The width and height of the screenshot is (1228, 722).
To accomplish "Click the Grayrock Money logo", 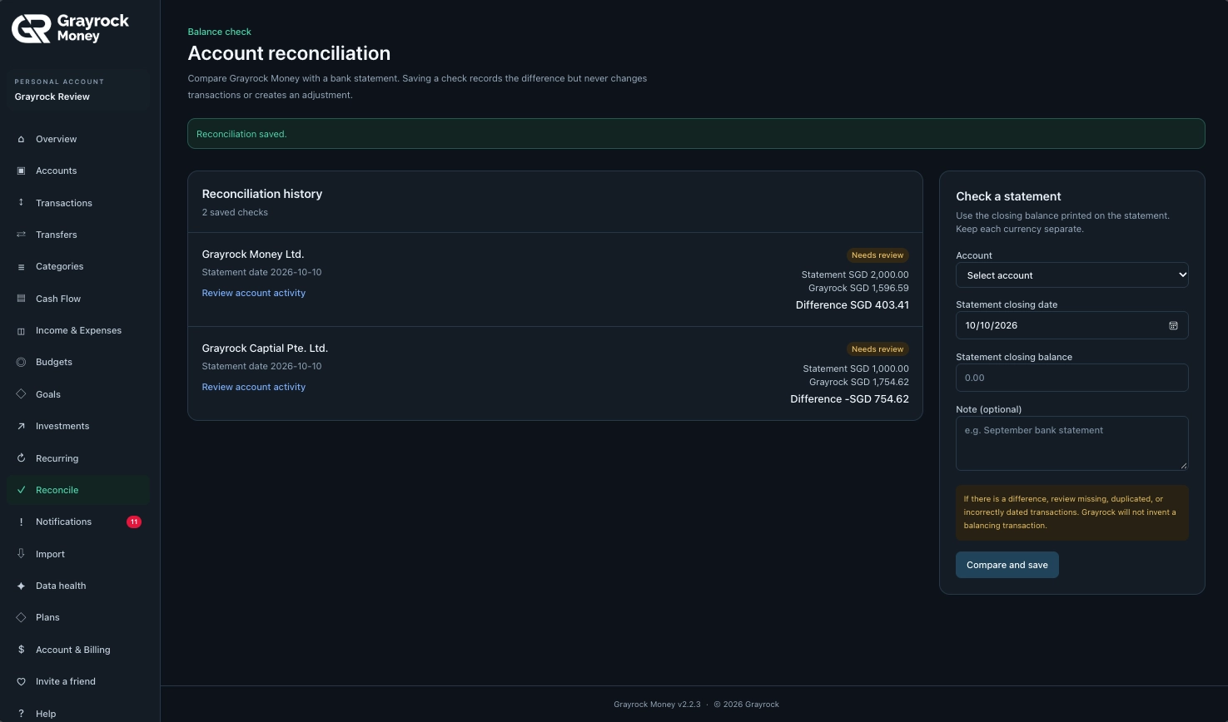I will [x=71, y=28].
